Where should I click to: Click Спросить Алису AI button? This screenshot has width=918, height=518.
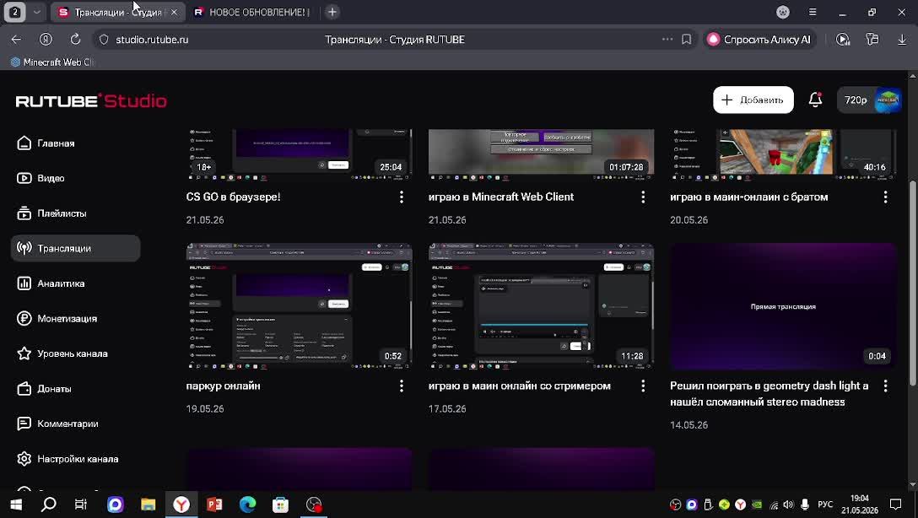[760, 39]
